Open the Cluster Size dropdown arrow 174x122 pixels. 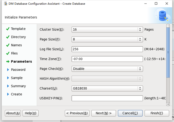pos(140,30)
